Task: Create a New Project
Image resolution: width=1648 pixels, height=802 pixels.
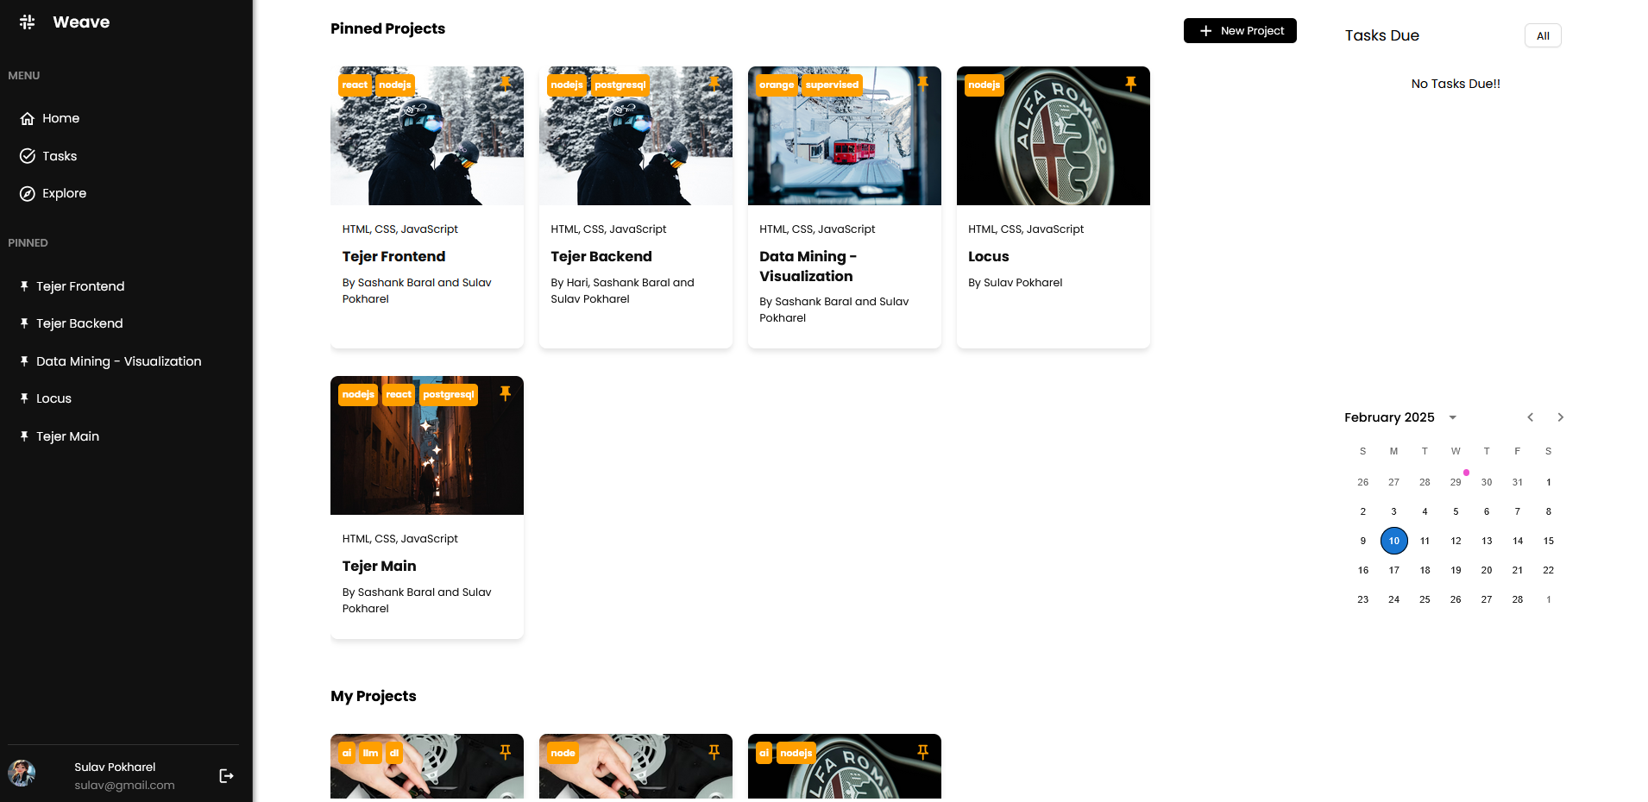Action: [x=1239, y=31]
